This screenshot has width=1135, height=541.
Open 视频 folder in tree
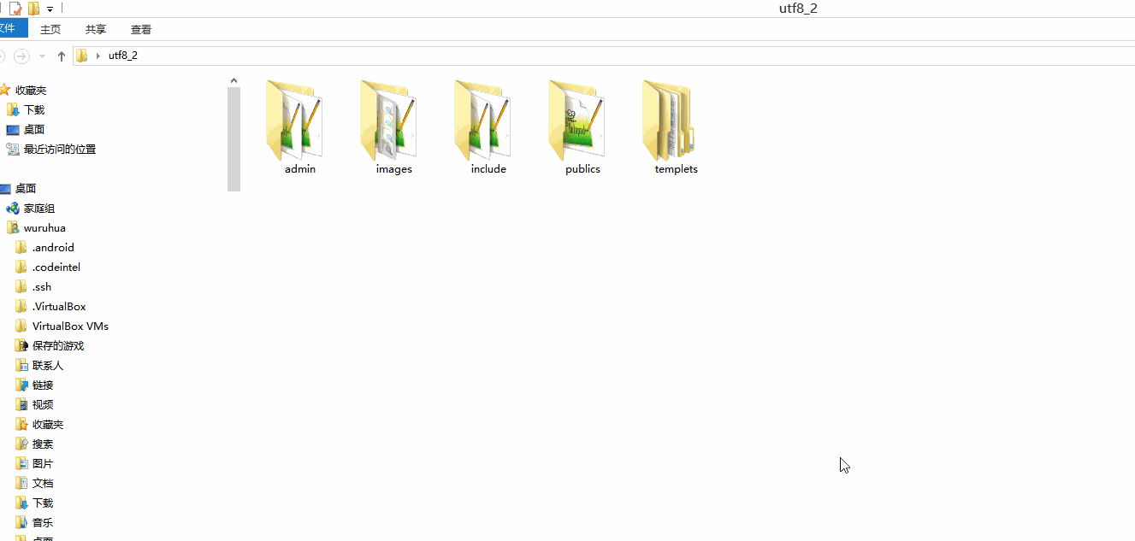point(43,404)
